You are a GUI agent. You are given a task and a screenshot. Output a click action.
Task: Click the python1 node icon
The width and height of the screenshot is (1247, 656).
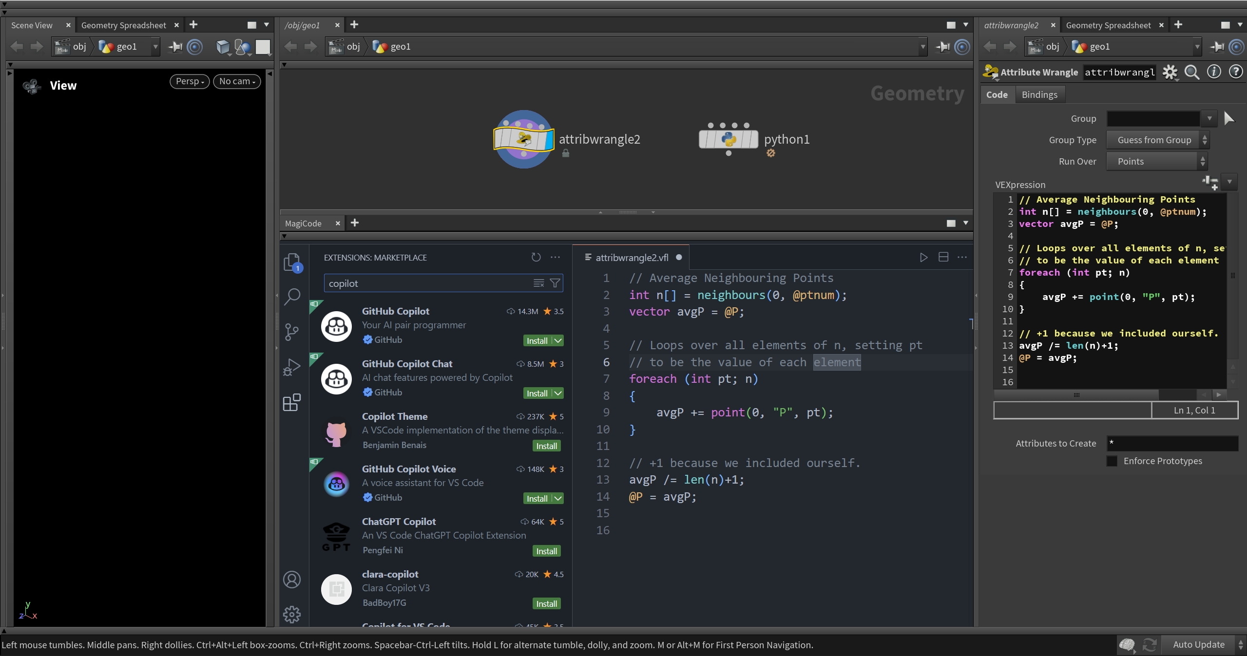point(728,139)
